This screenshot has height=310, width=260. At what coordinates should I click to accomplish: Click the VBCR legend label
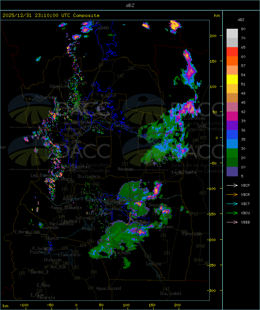245,195
